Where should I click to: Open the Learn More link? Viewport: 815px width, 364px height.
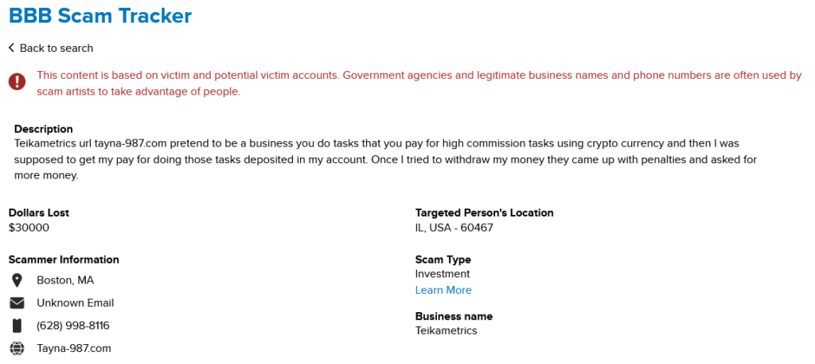(443, 290)
